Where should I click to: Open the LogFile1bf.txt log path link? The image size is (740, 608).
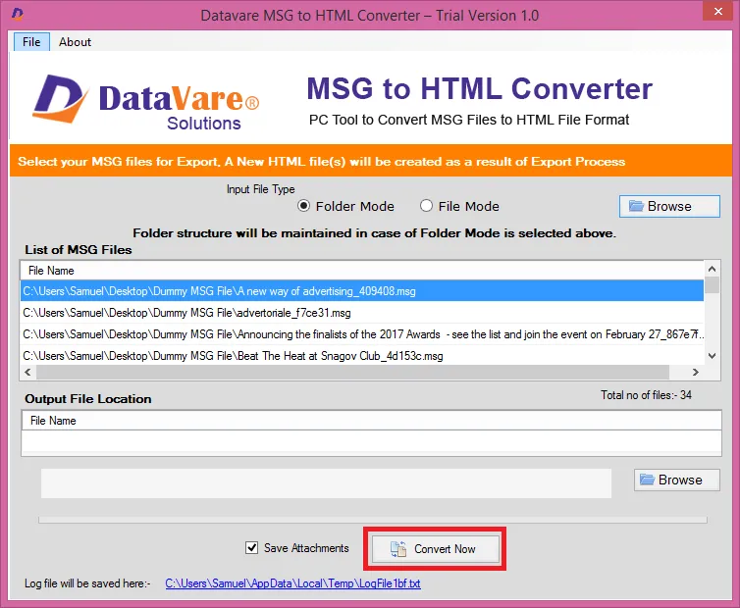click(292, 583)
